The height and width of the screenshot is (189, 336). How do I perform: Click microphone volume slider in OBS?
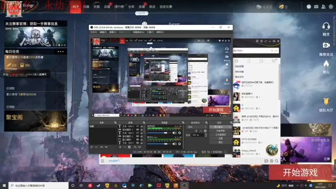point(159,144)
